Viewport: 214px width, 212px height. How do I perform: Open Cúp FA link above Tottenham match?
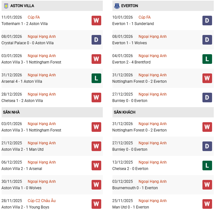click(x=34, y=17)
